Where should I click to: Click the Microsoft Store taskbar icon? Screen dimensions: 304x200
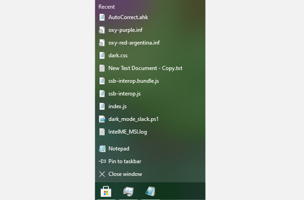click(106, 191)
